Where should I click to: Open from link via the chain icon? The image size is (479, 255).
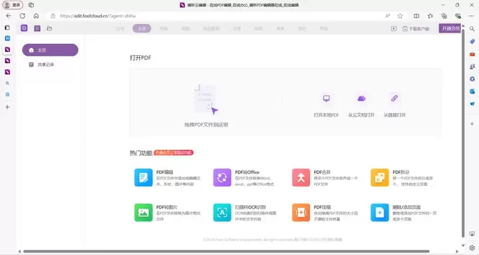click(395, 98)
